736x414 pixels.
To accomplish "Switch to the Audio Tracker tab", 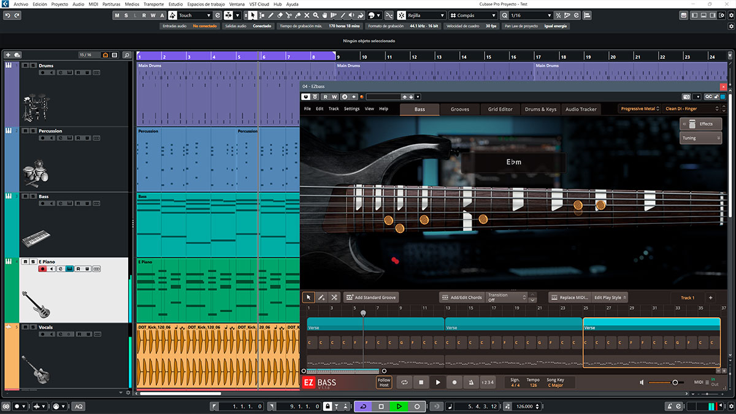I will [581, 109].
